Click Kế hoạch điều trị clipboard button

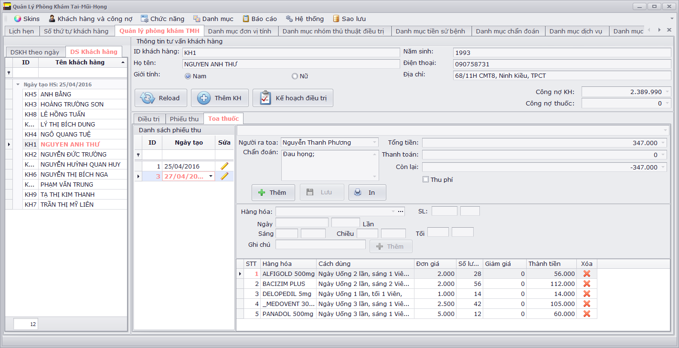[x=293, y=98]
